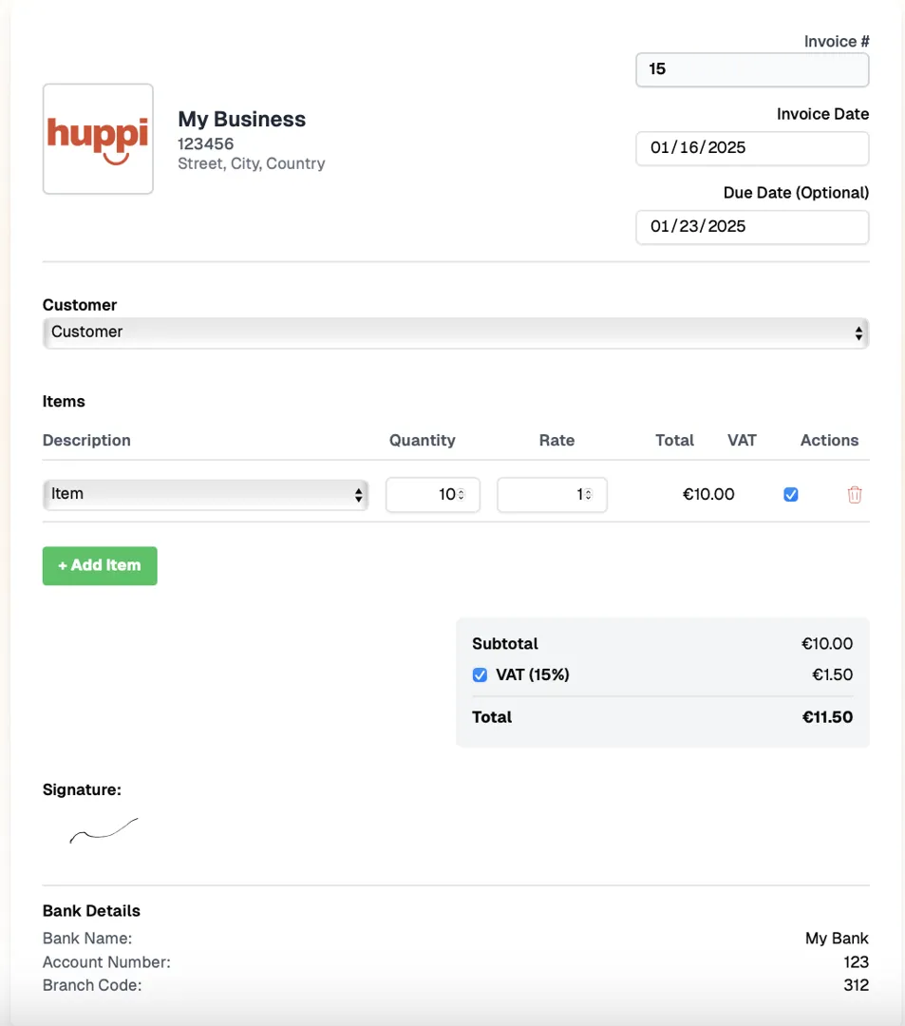Click the Quantity field stepper arrows
Screen dimensions: 905x1026
462,495
